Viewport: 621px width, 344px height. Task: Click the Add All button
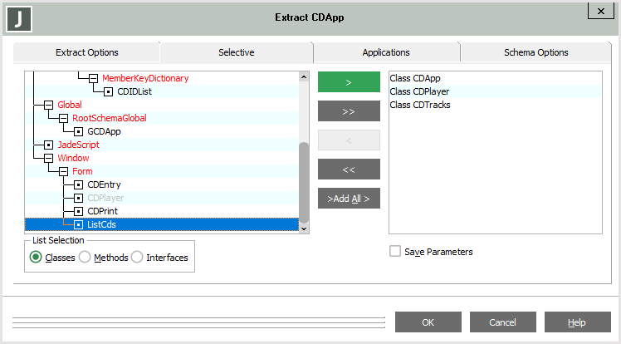tap(349, 199)
